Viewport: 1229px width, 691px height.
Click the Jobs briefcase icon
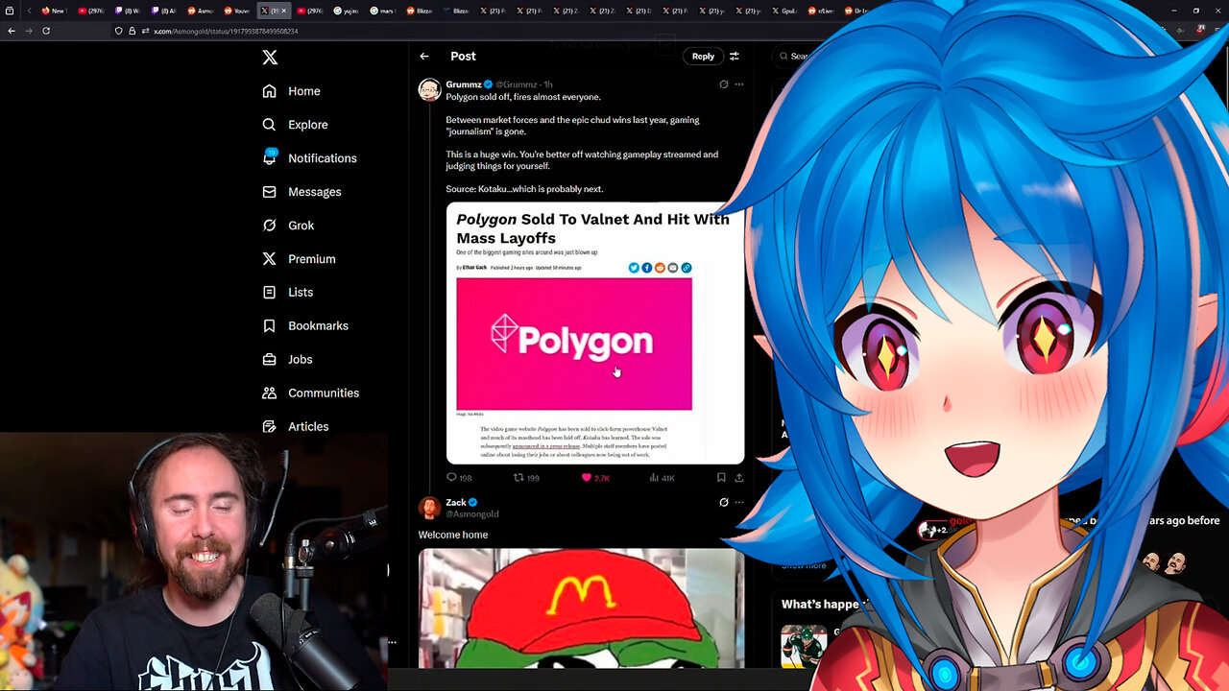click(x=270, y=360)
